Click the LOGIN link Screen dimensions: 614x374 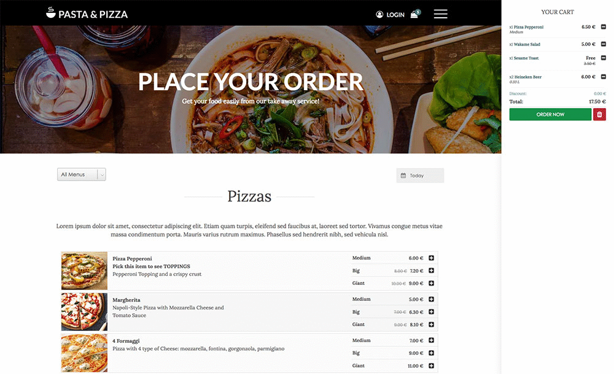point(395,15)
